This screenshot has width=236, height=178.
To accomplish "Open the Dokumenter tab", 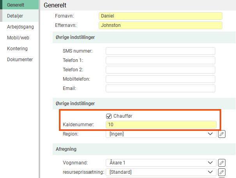I will tap(20, 60).
